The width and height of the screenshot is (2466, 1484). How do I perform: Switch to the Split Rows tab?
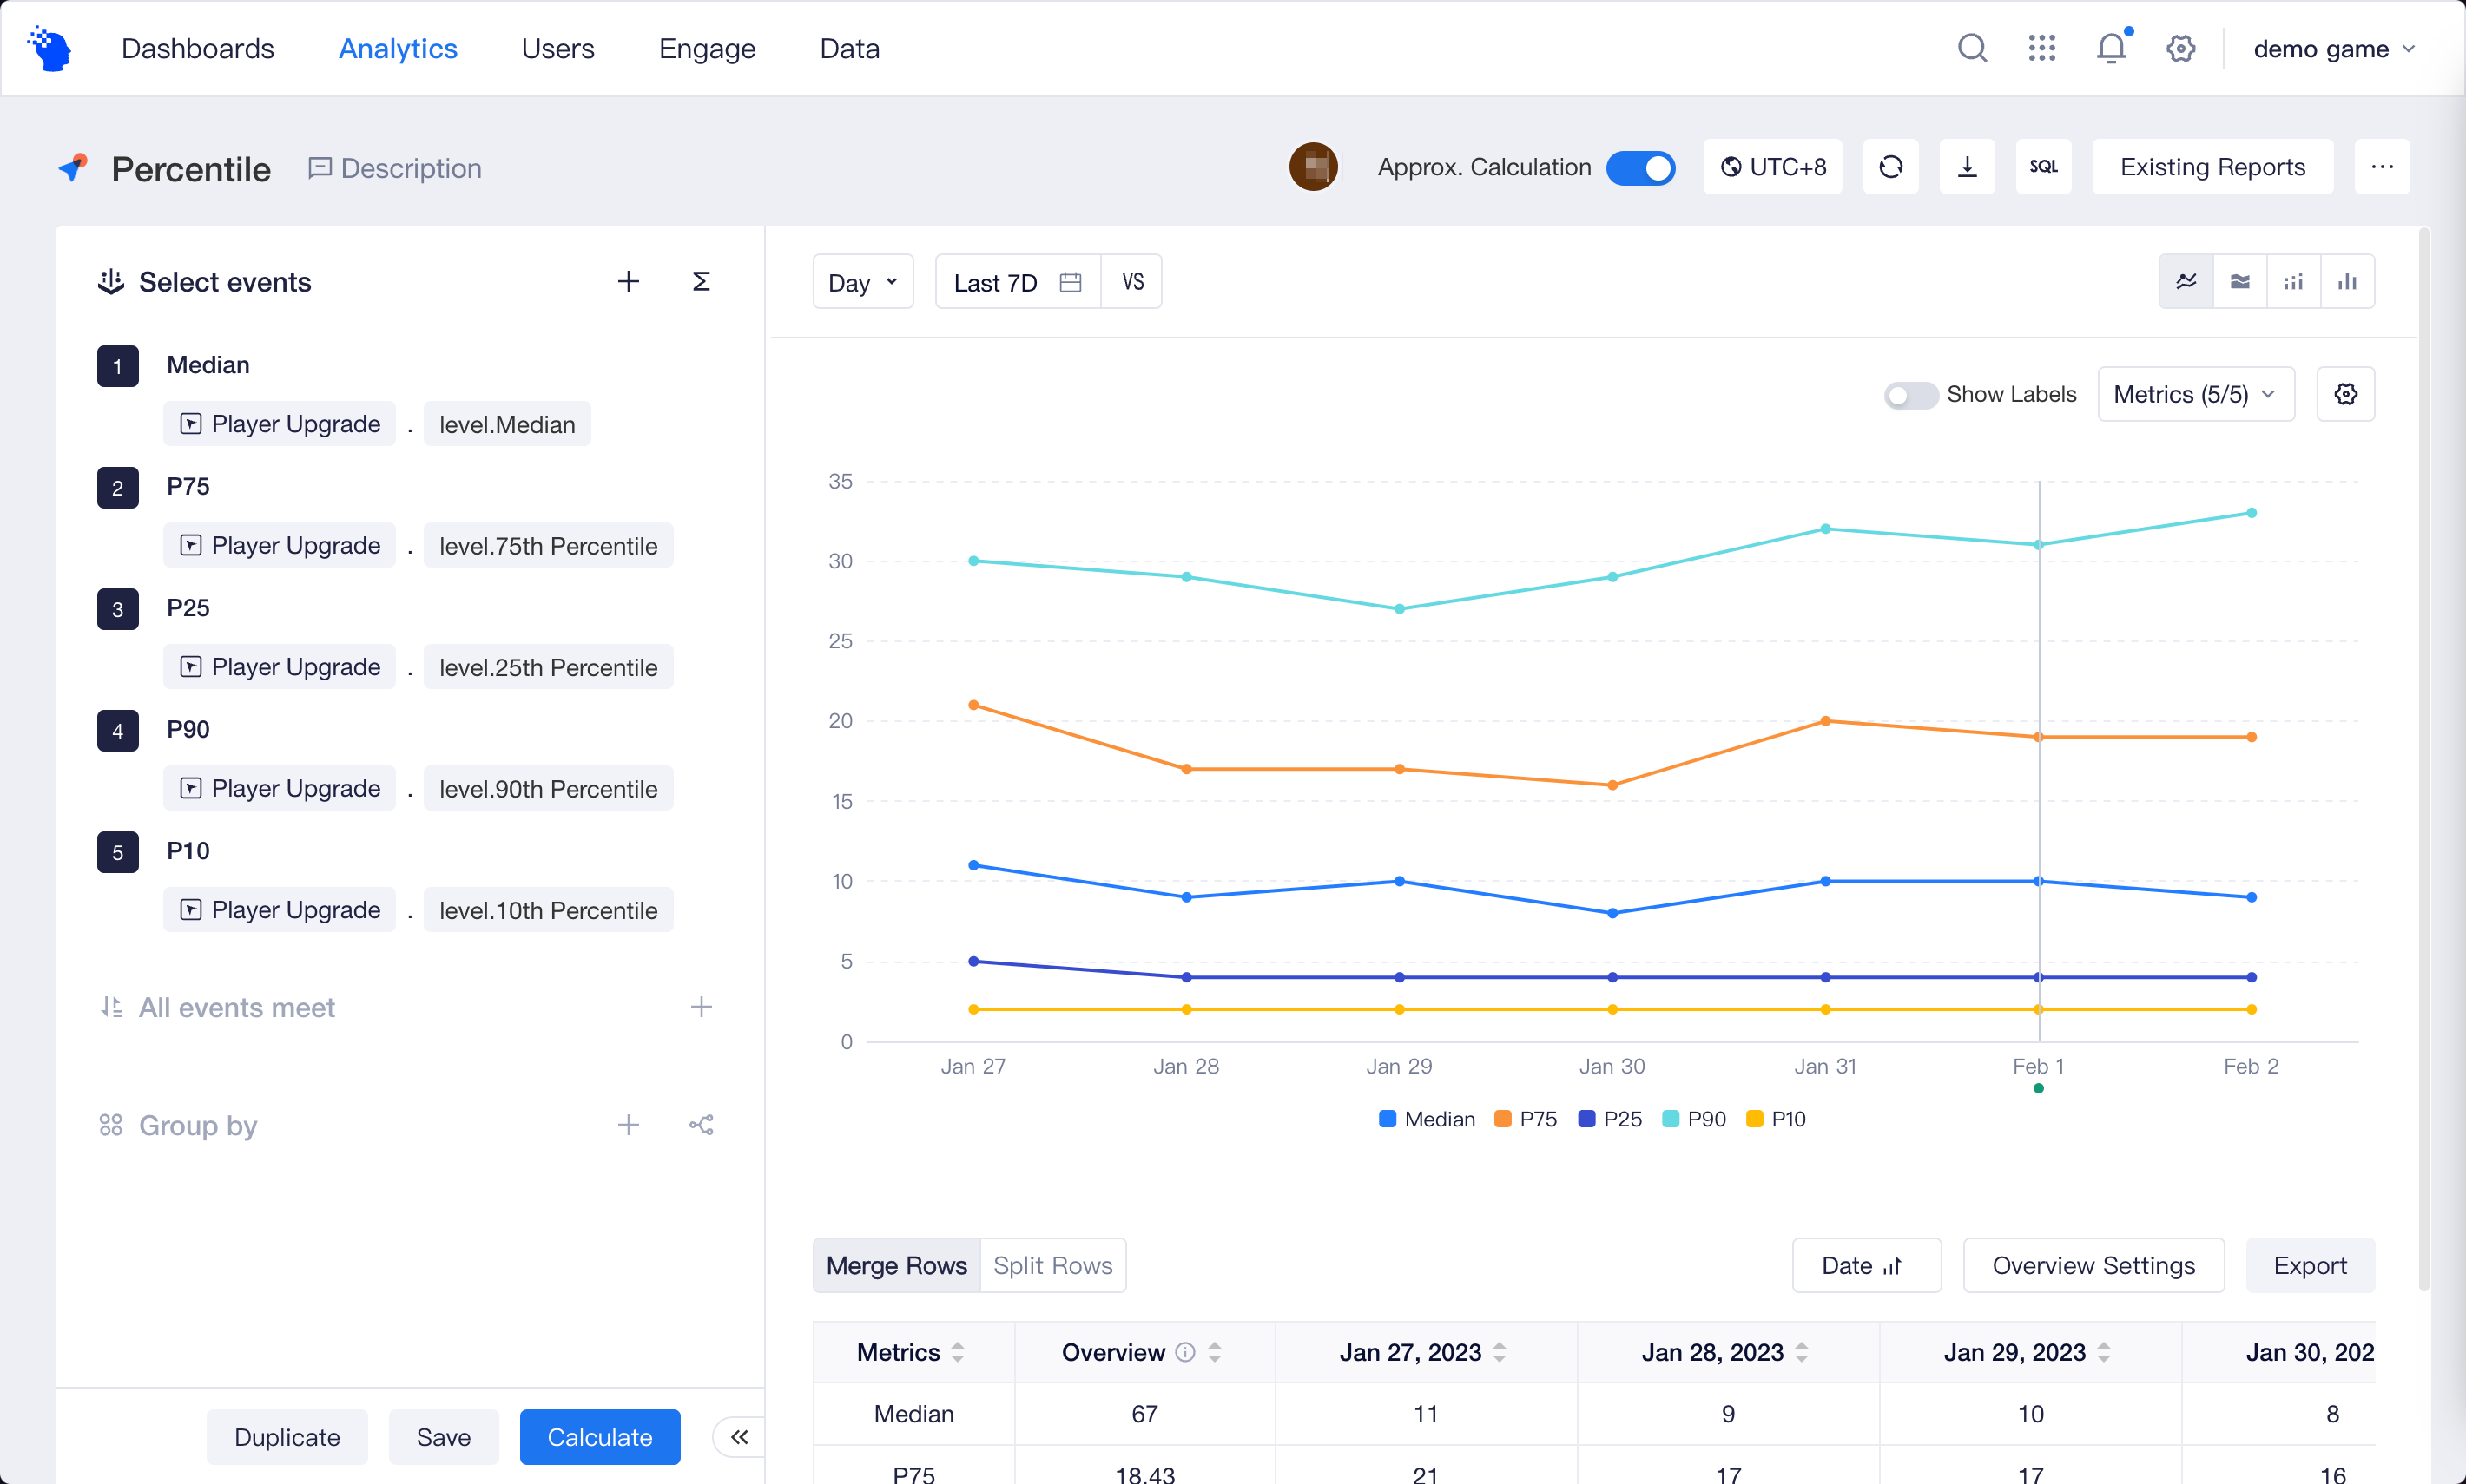(x=1052, y=1265)
